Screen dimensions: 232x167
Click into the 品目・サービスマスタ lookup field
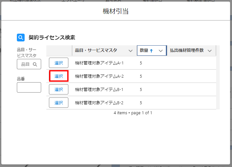(x=26, y=64)
